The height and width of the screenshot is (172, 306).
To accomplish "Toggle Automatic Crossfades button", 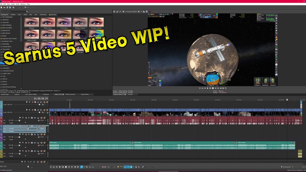I will [x=128, y=167].
